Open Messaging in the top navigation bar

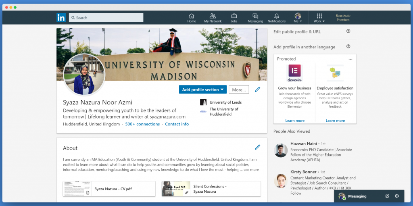pyautogui.click(x=255, y=18)
